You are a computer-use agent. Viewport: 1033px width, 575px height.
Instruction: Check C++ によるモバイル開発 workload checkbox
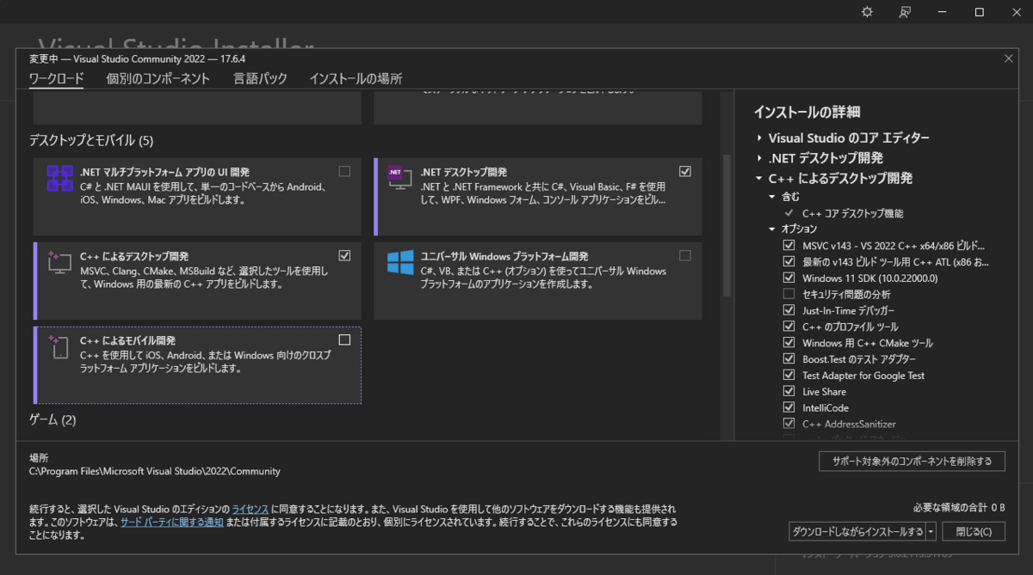tap(344, 339)
